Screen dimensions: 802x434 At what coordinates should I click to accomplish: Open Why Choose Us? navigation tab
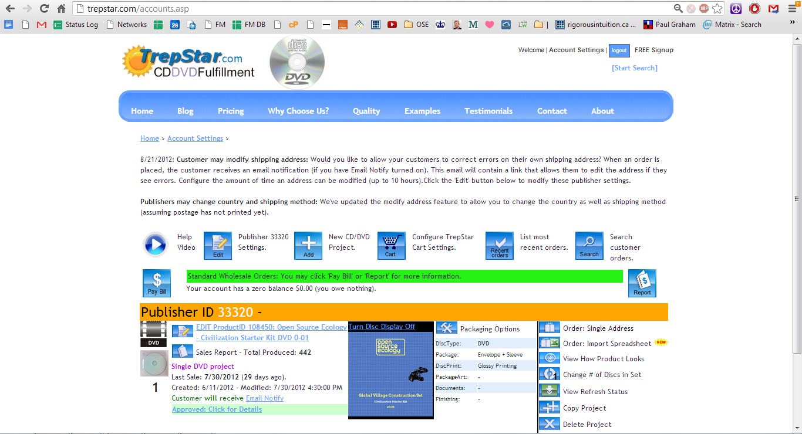(x=298, y=111)
